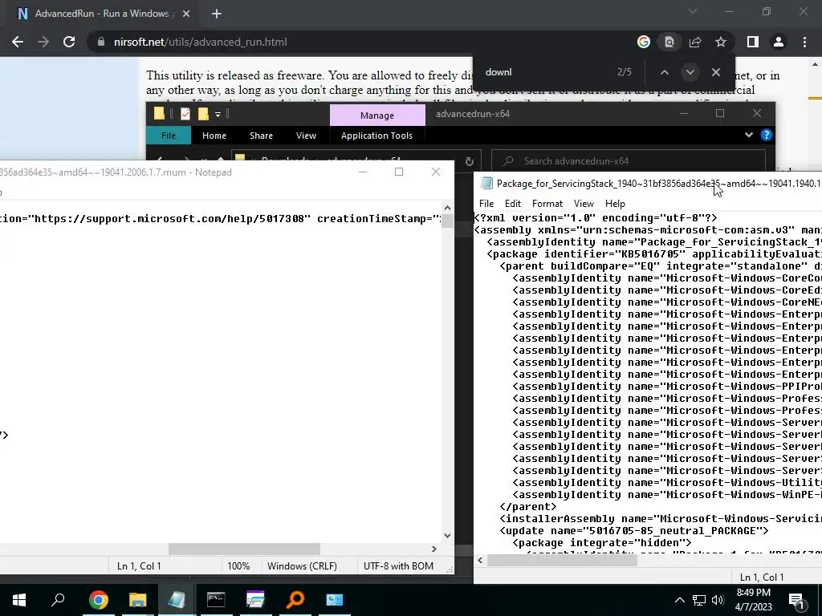Viewport: 822px width, 616px height.
Task: Click the Notepad icon in the ServicingStack title bar
Action: click(486, 184)
